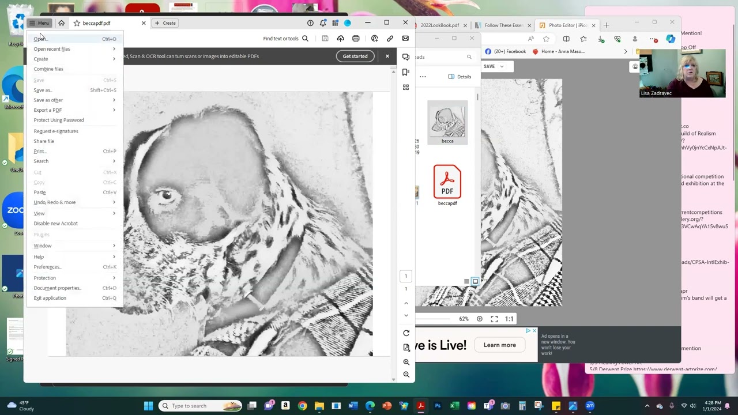The image size is (738, 415).
Task: Click the Photo Editor zoom slider
Action: point(432,319)
